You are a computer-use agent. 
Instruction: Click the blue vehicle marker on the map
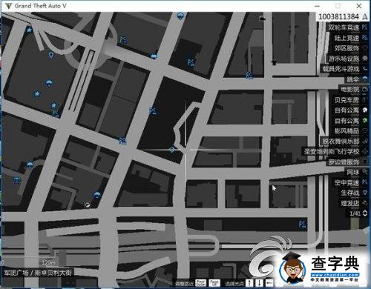tap(154, 56)
